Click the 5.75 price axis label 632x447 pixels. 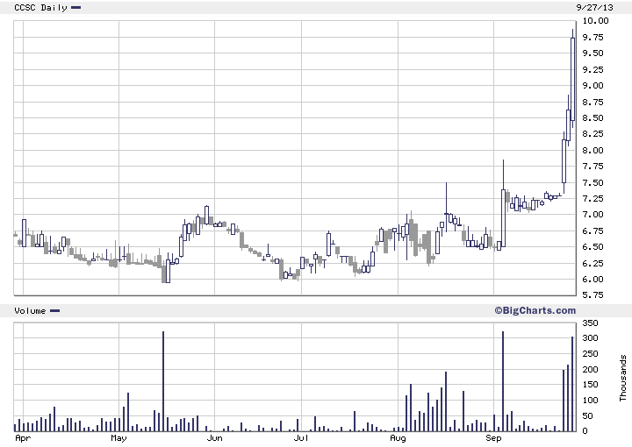coord(592,295)
